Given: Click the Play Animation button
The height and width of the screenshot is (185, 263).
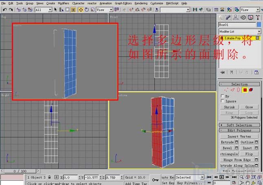Looking at the screenshot, I should tap(221, 177).
